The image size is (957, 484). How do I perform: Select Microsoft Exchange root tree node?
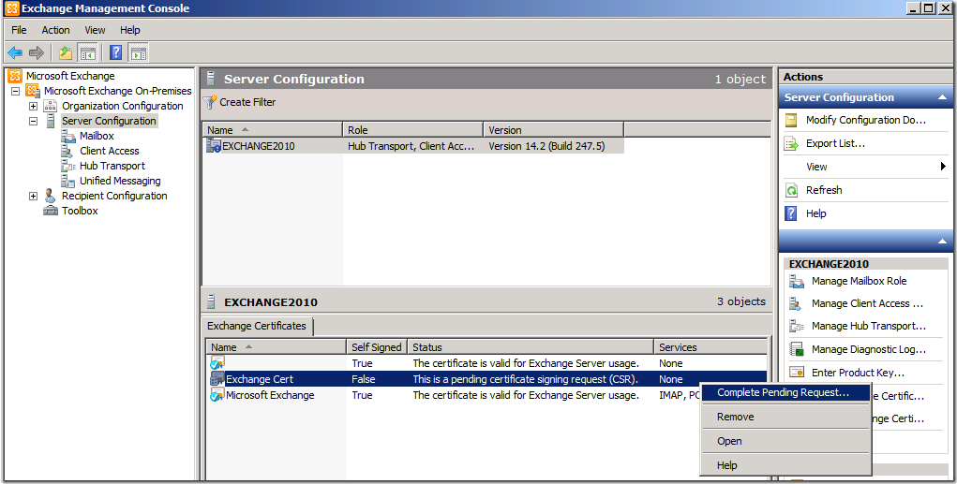[70, 76]
